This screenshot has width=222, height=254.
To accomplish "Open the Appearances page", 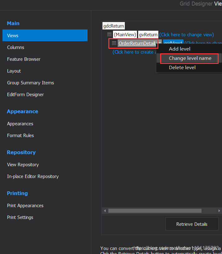I will (x=20, y=123).
